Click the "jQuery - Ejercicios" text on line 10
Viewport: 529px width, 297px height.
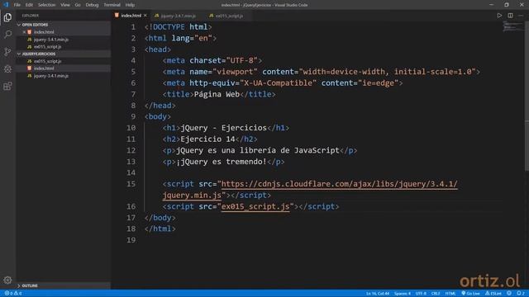[x=224, y=128]
